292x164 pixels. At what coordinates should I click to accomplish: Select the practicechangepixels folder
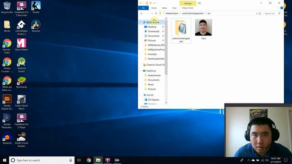[181, 31]
